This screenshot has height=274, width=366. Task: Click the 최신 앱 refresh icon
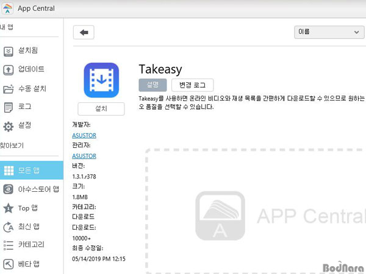point(9,227)
